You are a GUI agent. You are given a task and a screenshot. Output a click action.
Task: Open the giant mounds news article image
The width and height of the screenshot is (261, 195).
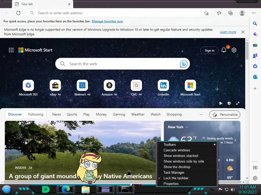coord(83,151)
